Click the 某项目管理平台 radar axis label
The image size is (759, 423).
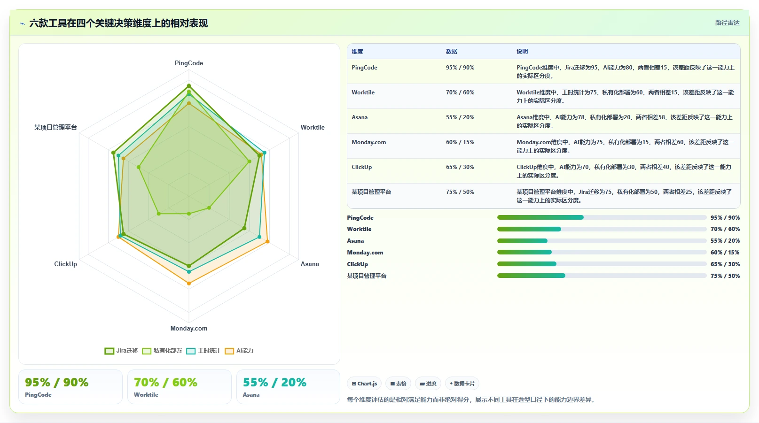[55, 128]
